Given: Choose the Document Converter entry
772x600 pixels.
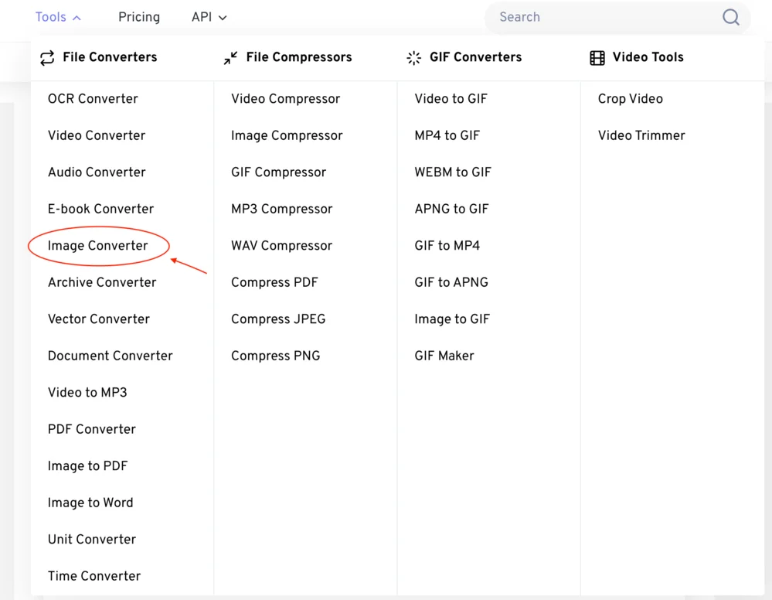Looking at the screenshot, I should click(110, 356).
